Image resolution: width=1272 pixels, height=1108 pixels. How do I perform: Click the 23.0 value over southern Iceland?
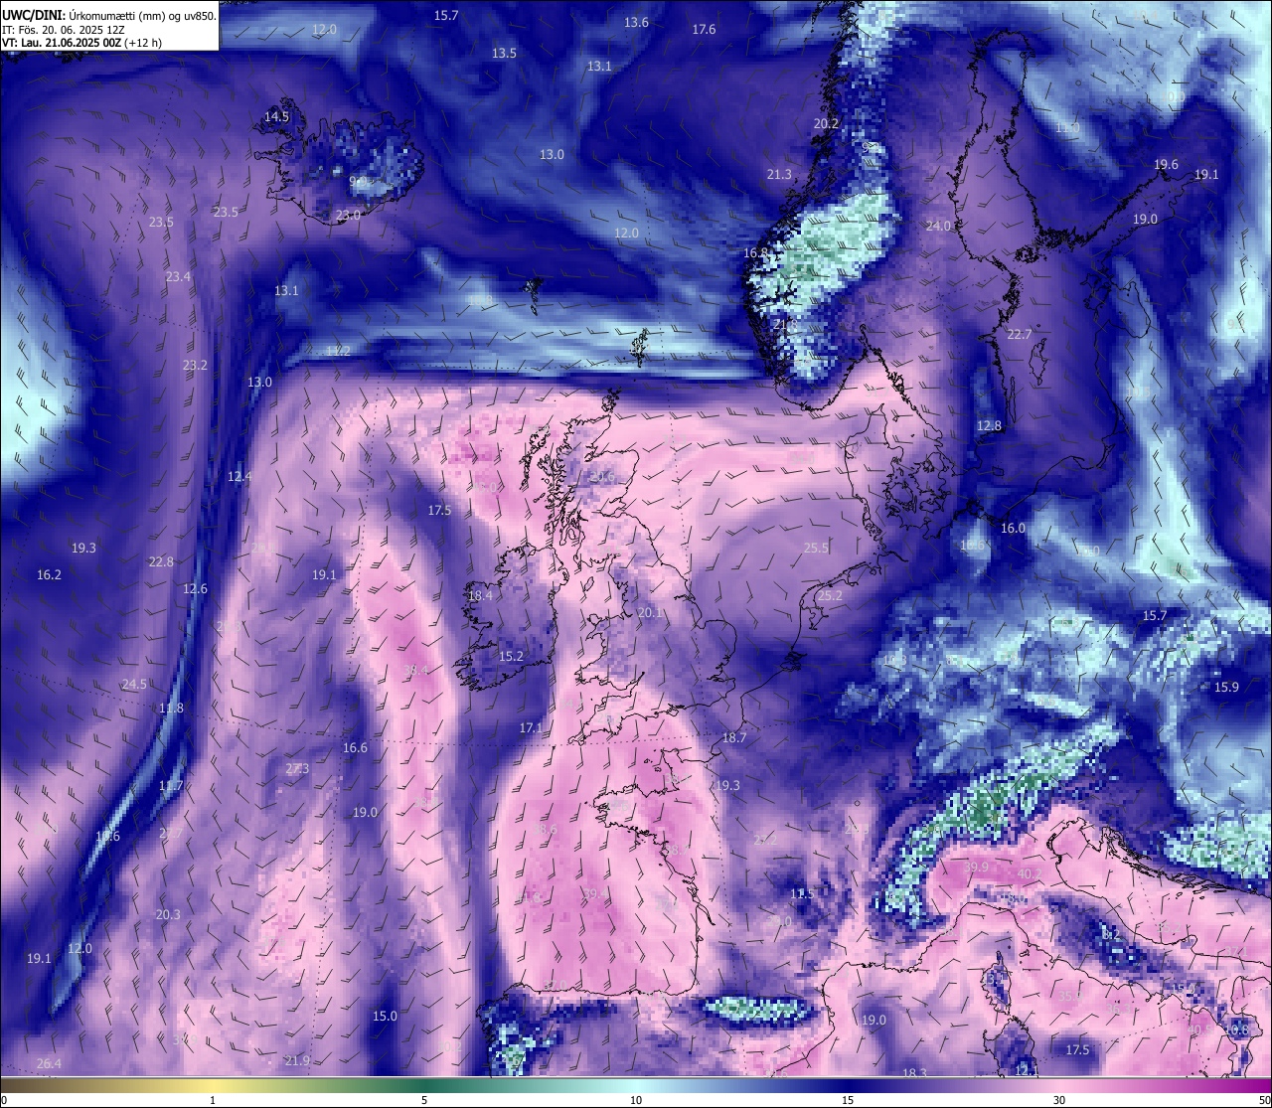[x=348, y=215]
